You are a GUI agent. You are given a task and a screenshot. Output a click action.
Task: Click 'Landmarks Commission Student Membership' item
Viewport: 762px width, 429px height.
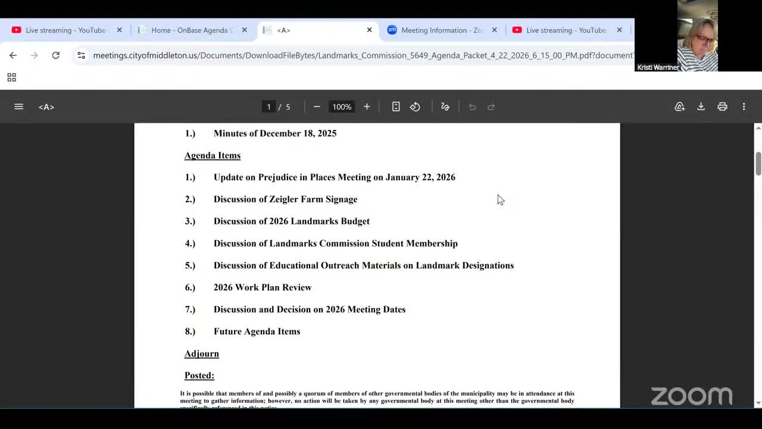tap(336, 243)
